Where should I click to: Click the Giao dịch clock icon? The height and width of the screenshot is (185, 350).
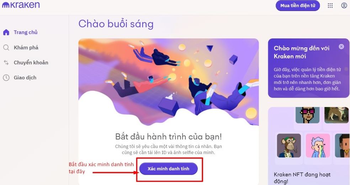tap(6, 78)
